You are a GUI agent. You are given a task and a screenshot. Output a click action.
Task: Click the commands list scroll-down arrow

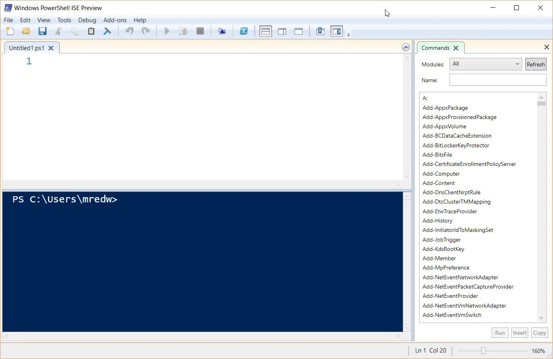tap(541, 318)
